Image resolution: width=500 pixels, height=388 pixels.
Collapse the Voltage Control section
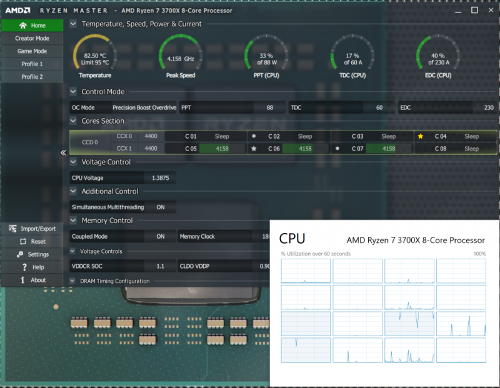73,162
